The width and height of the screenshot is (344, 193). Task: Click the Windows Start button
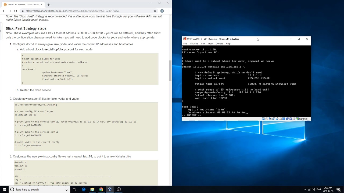click(x=4, y=190)
